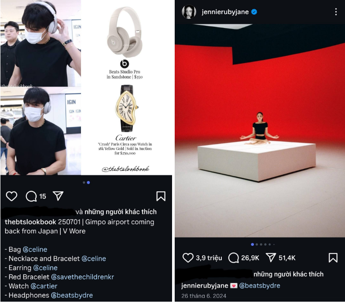Tap verified badge beside jennierubyjane
Viewport: 345px width, 303px height.
[x=254, y=12]
